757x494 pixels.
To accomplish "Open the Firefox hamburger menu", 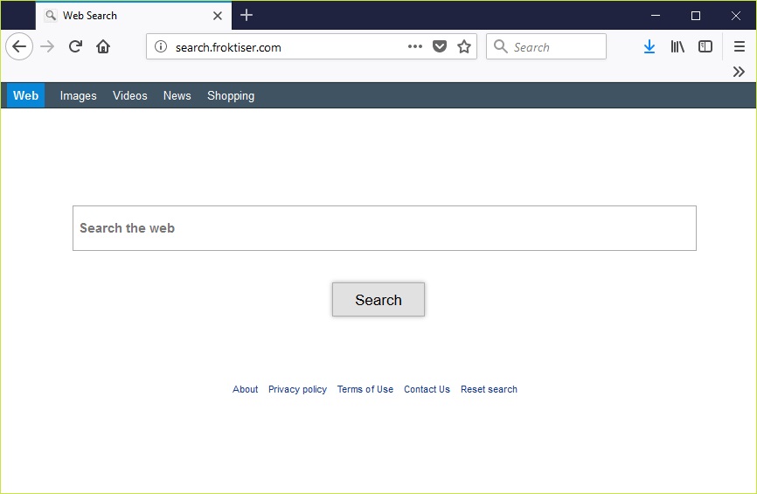I will pyautogui.click(x=739, y=47).
